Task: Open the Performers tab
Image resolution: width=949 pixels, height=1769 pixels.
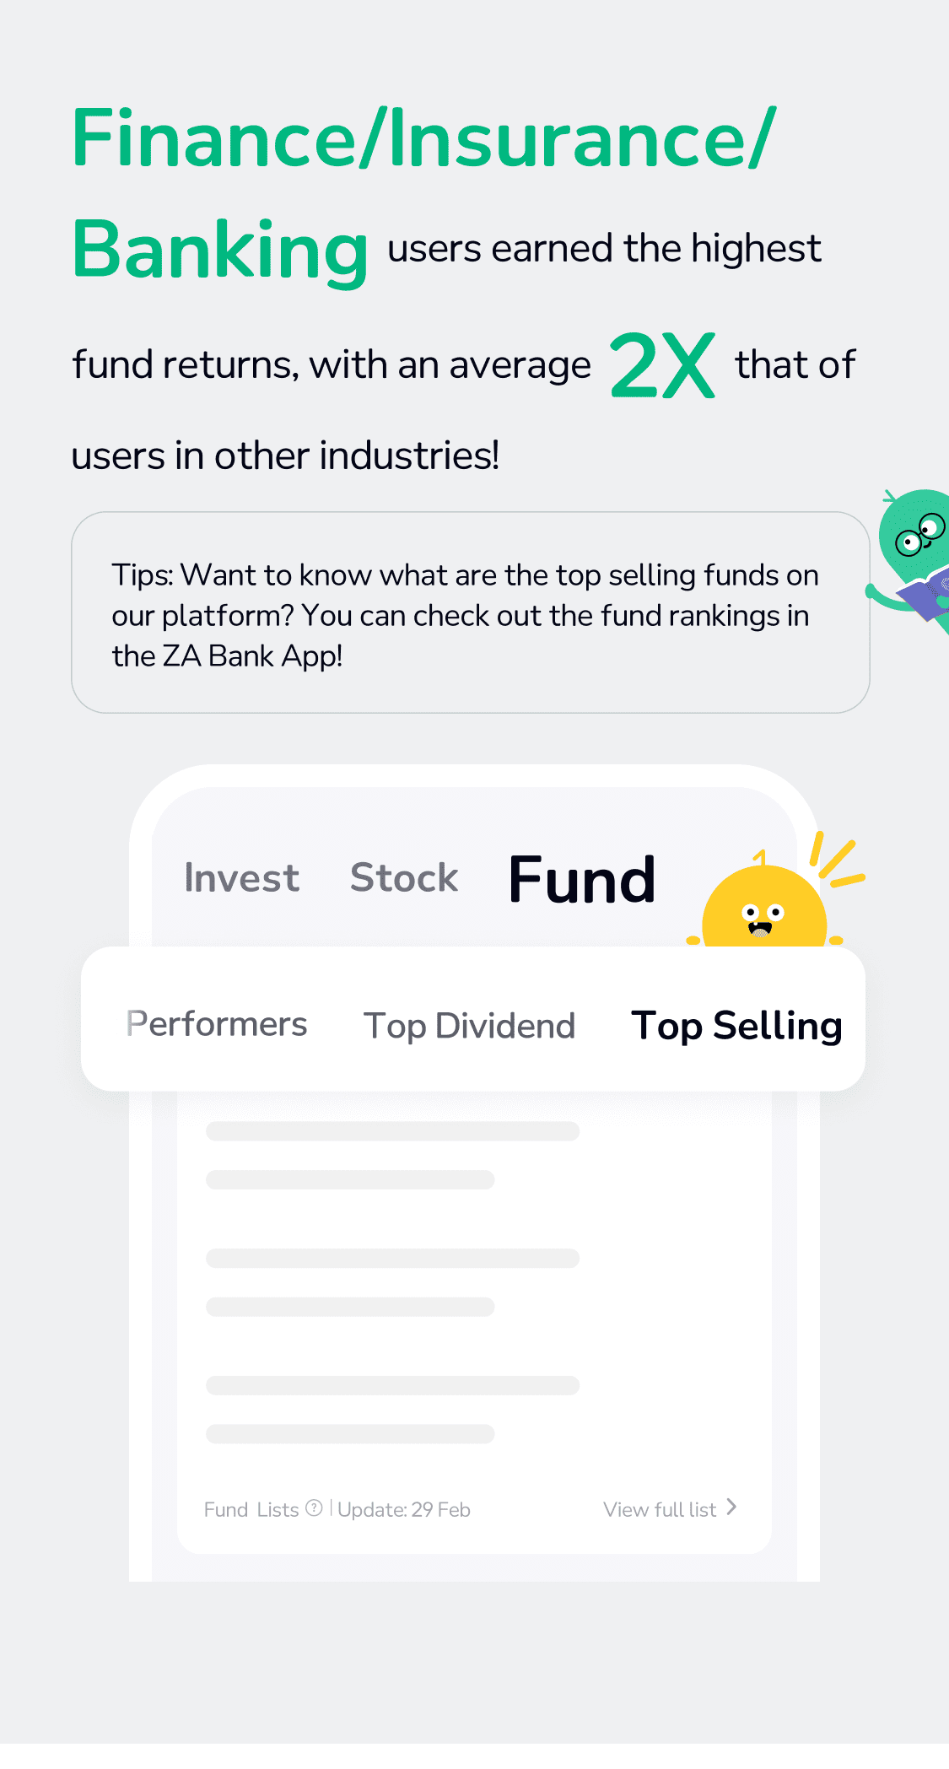Action: click(x=217, y=1024)
